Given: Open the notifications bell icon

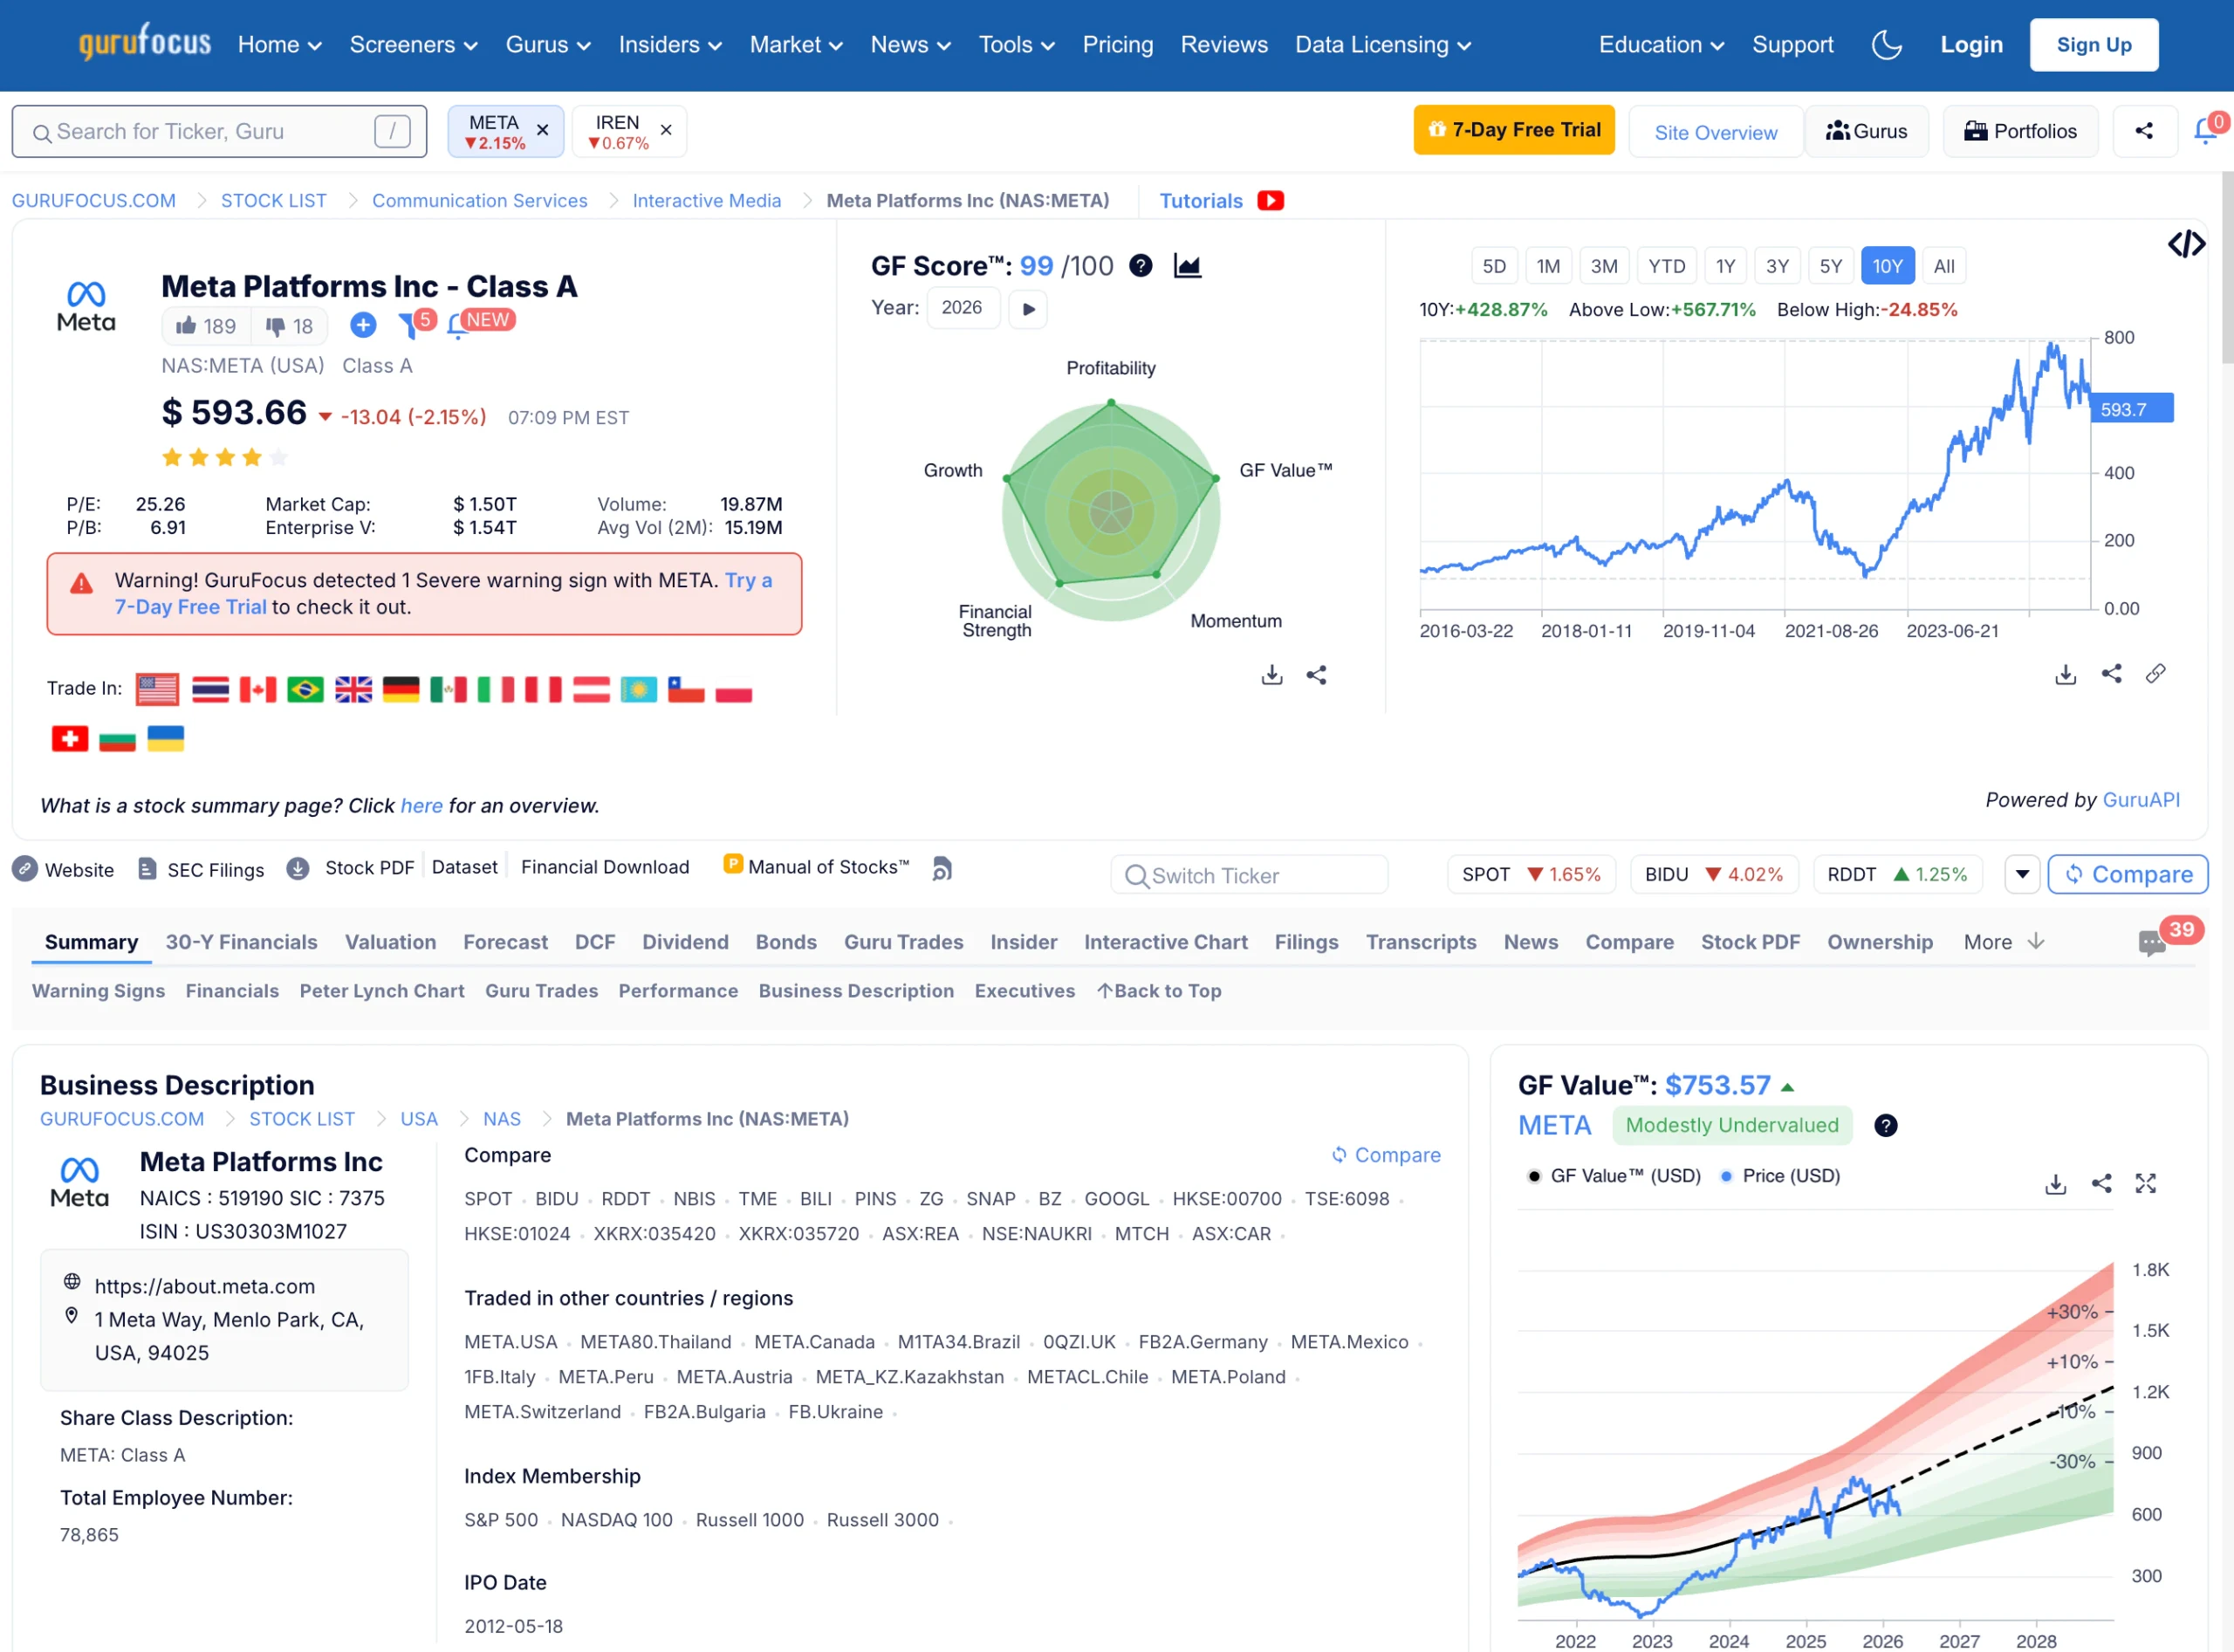Looking at the screenshot, I should click(2204, 131).
